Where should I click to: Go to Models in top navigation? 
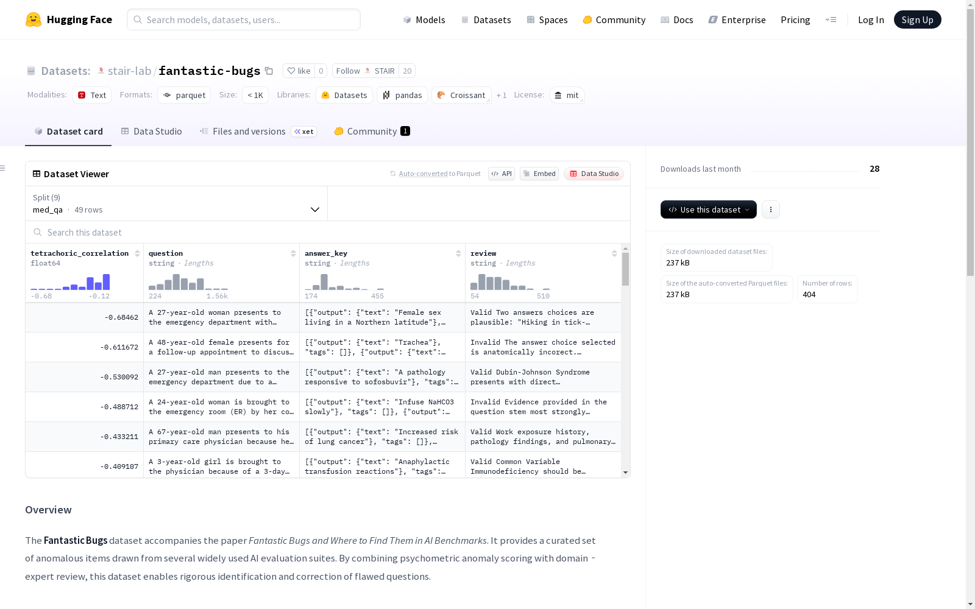pyautogui.click(x=424, y=19)
